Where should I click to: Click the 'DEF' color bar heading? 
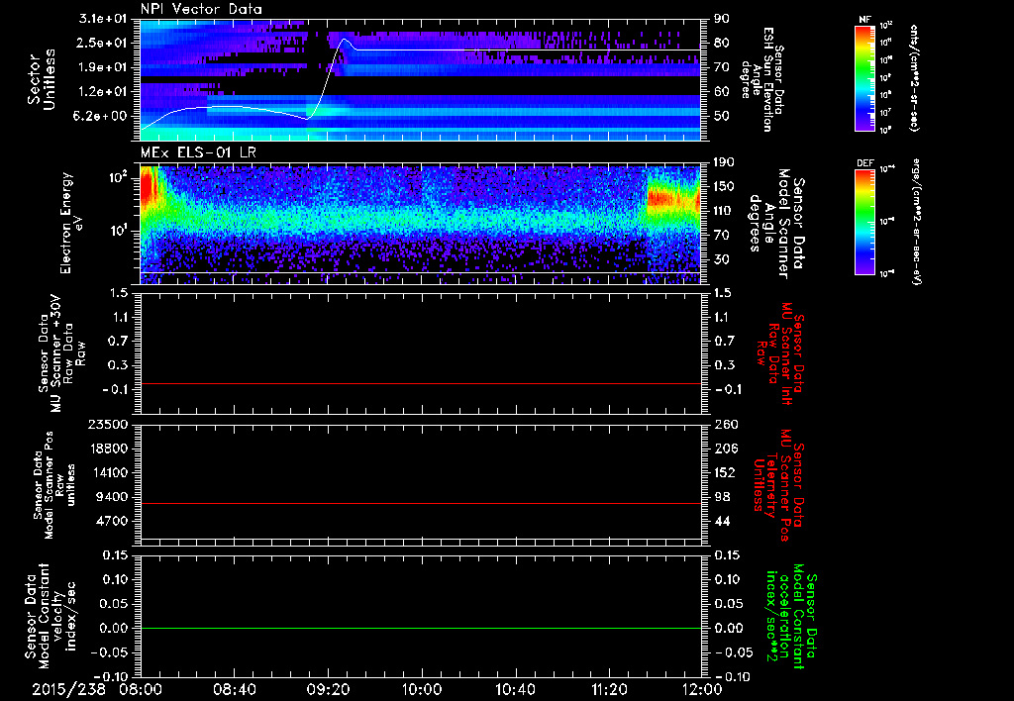tap(865, 163)
